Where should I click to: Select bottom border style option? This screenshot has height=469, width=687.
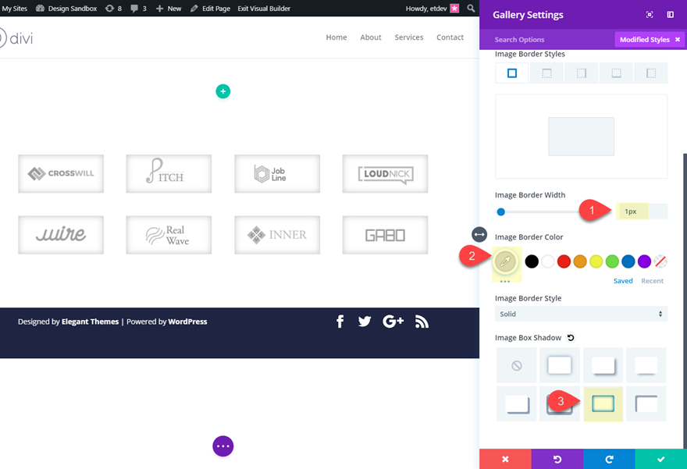coord(617,73)
